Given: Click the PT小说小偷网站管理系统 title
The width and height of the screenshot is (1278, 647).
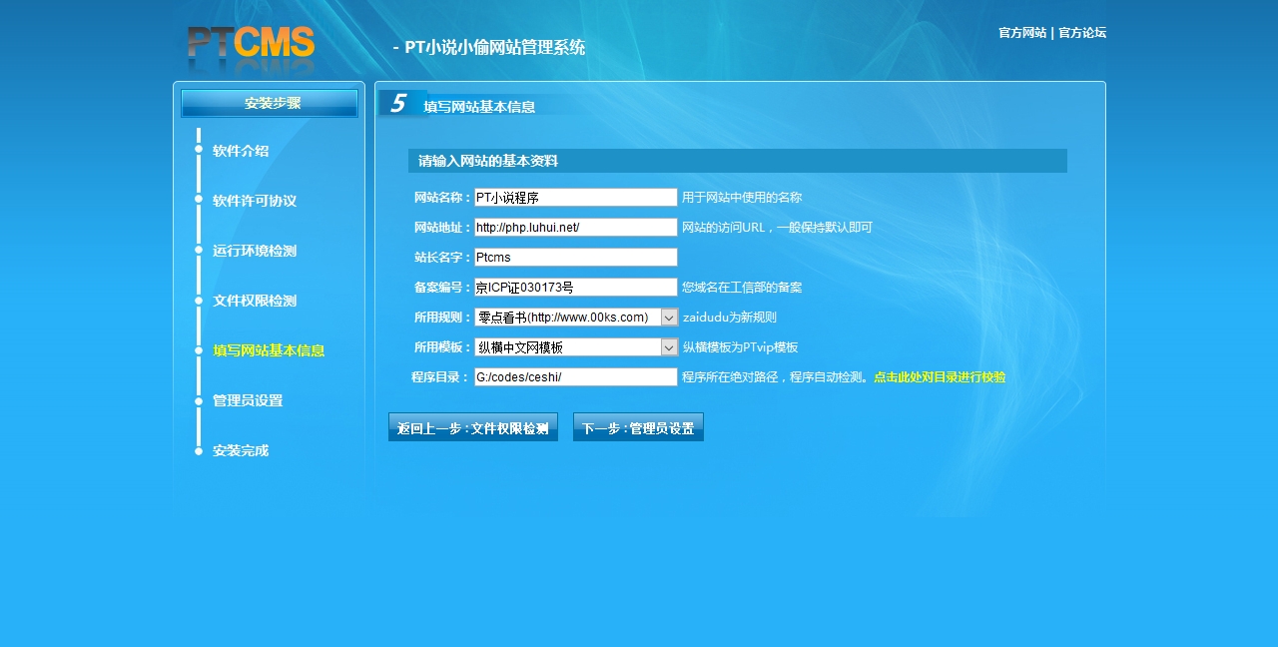Looking at the screenshot, I should click(x=495, y=47).
